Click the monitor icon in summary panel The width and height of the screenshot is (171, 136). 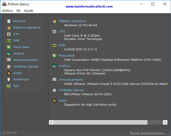pos(54,66)
